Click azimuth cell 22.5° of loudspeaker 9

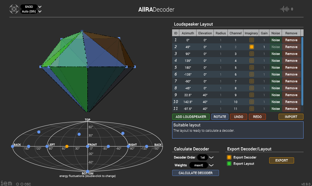click(x=188, y=95)
